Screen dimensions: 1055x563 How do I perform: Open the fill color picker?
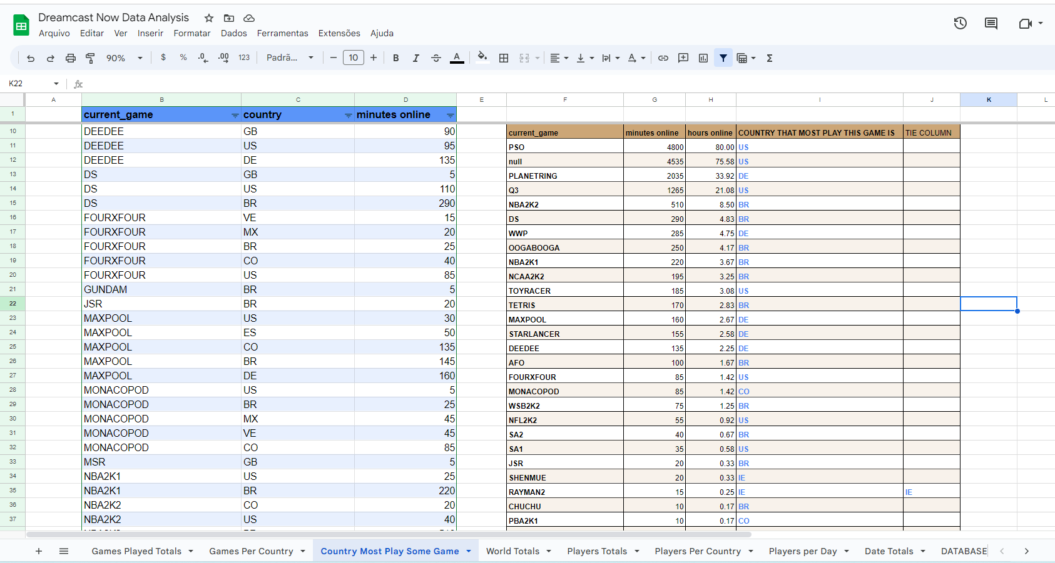[482, 57]
